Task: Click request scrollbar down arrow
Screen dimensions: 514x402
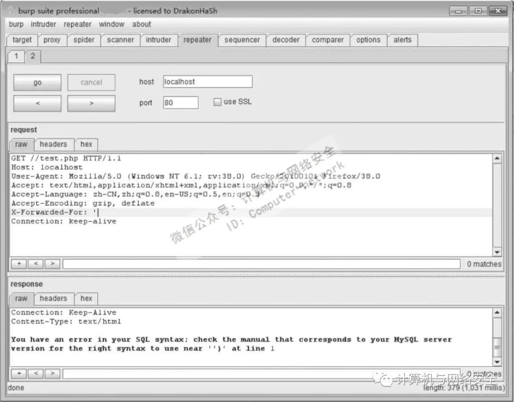Action: (x=497, y=252)
